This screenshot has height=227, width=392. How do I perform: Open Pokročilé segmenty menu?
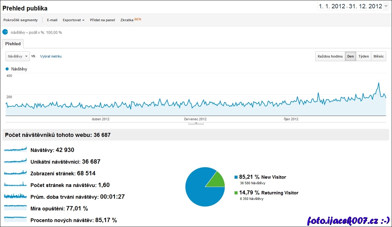click(20, 20)
